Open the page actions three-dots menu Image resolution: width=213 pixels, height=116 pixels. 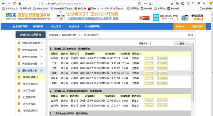click(145, 3)
